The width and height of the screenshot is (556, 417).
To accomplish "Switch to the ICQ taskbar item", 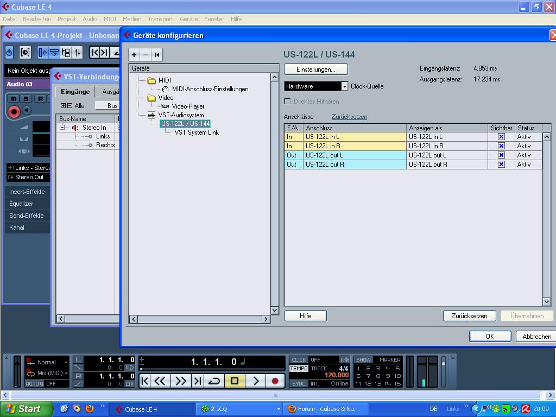I will (x=239, y=409).
